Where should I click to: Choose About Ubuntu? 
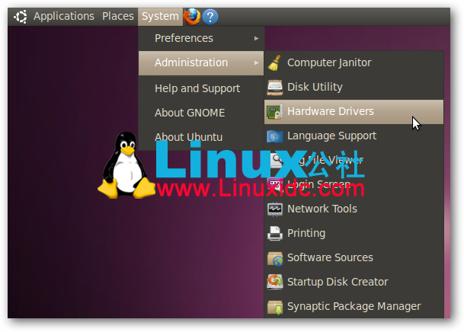pos(201,137)
